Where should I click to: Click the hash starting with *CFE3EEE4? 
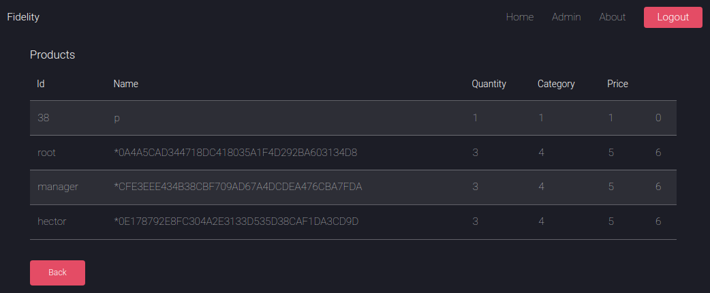pos(238,187)
